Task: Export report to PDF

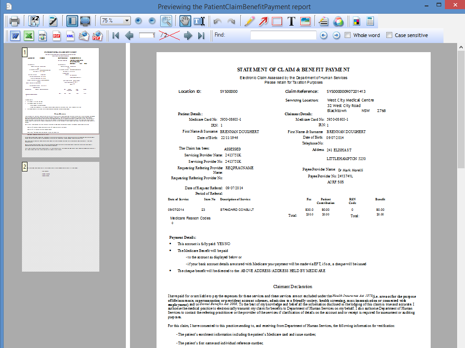Action: coord(56,36)
